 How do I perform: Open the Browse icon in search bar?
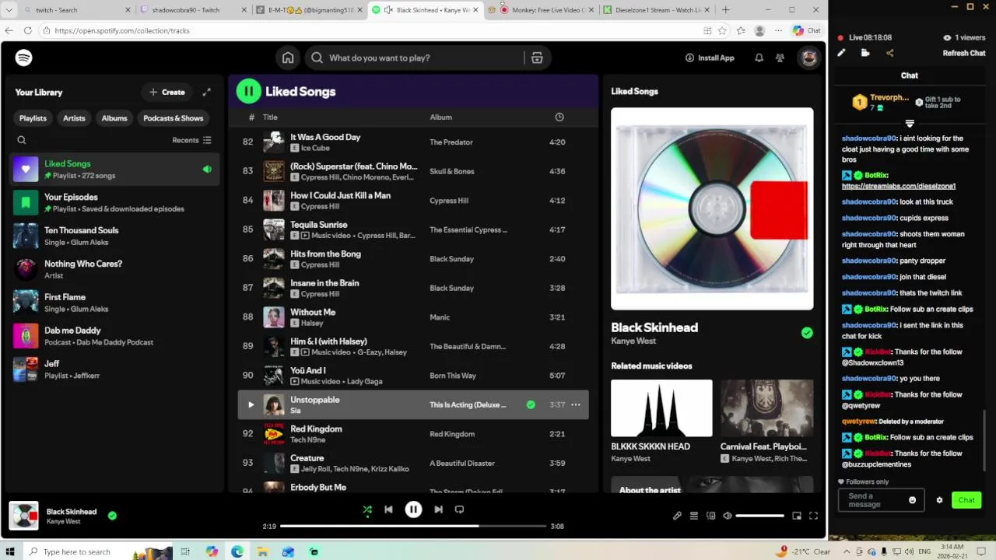click(x=537, y=58)
